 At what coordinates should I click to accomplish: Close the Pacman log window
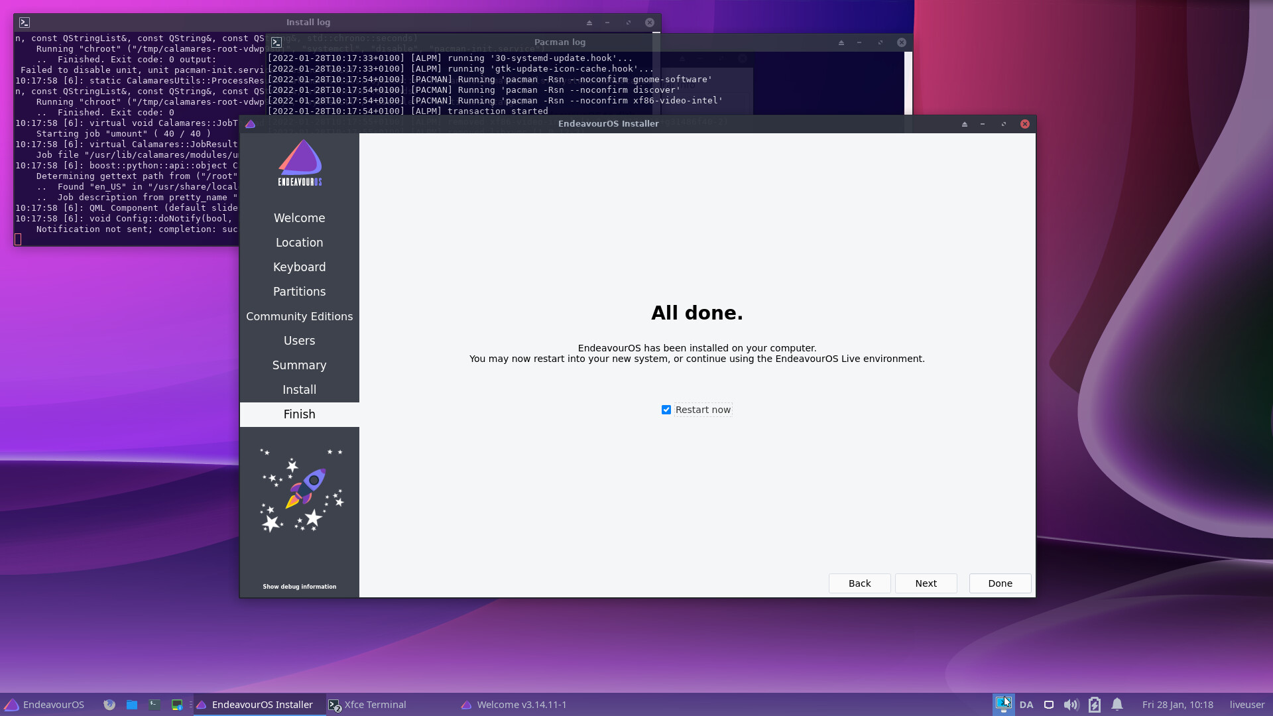point(902,42)
